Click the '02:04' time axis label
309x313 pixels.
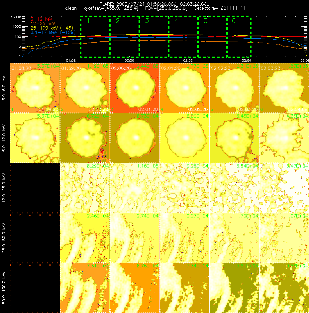coord(247,61)
